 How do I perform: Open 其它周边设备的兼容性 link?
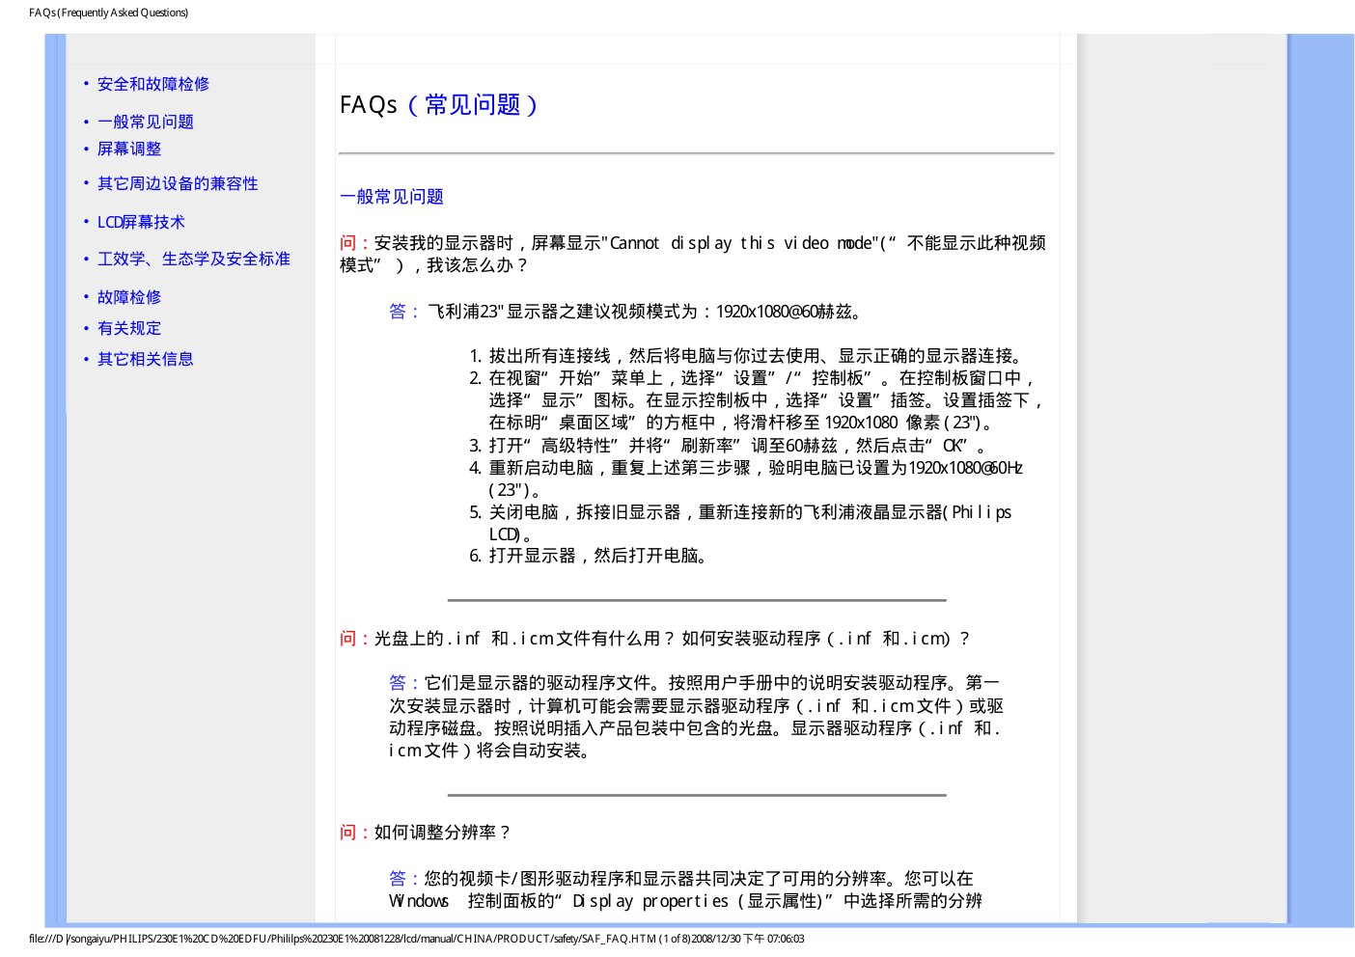click(178, 183)
